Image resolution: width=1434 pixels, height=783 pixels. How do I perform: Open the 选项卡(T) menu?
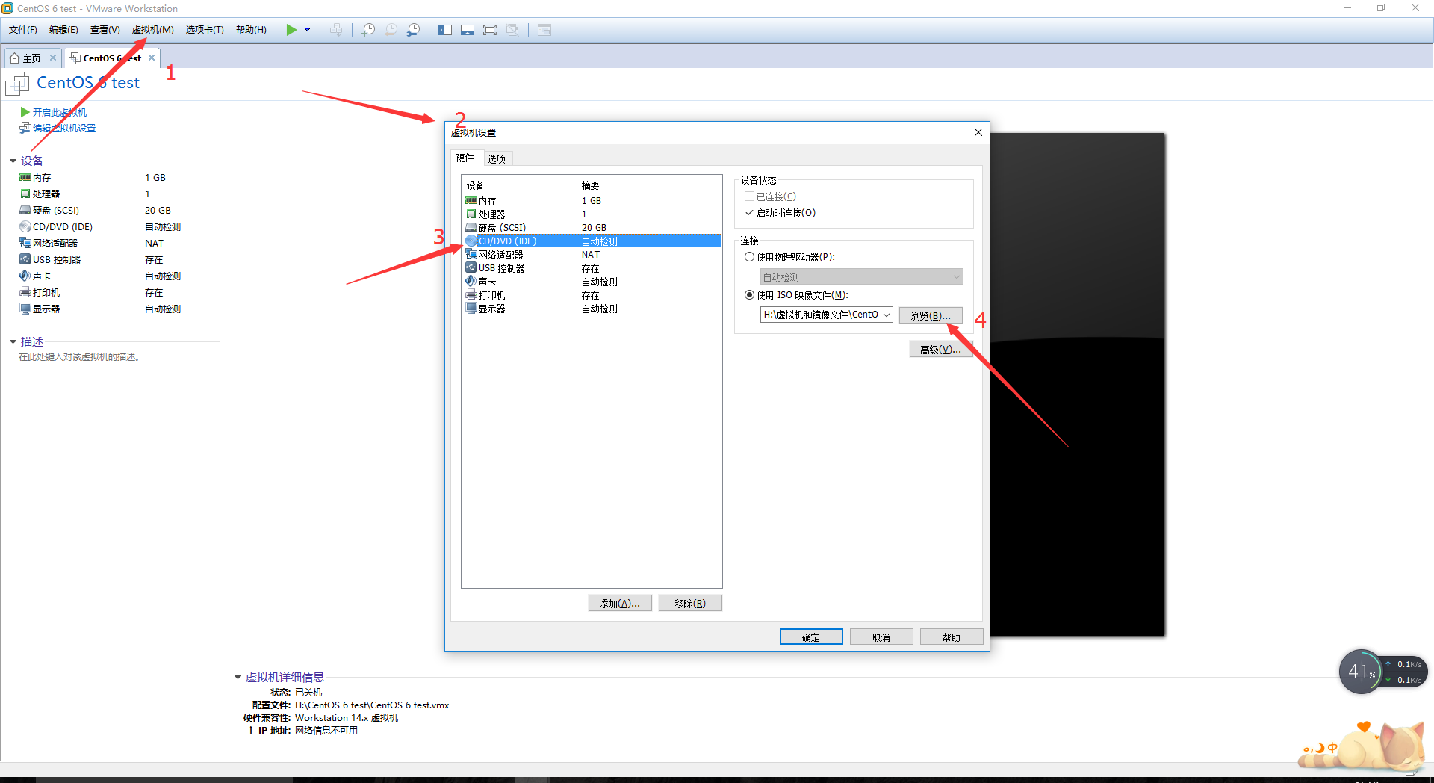pyautogui.click(x=205, y=30)
